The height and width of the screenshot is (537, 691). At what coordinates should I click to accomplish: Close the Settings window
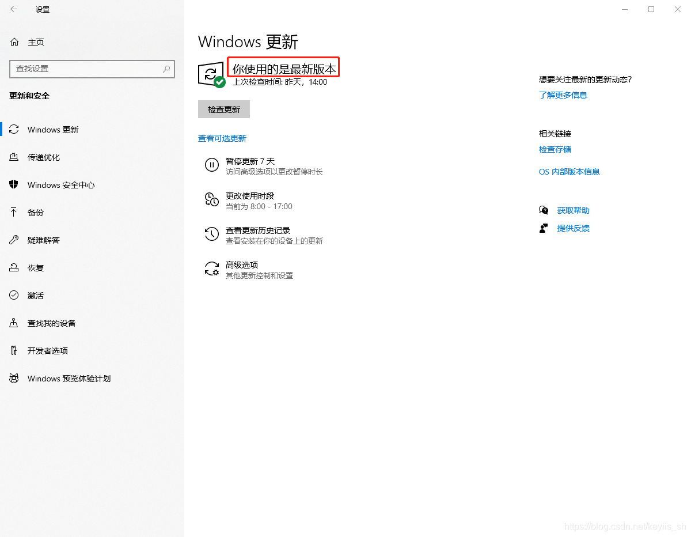point(678,9)
